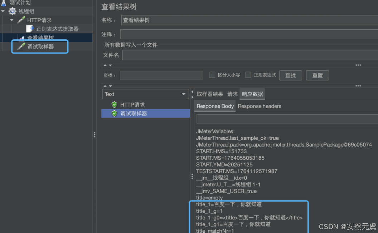Select the Response Body sub-tab
This screenshot has height=233, width=378.
(215, 106)
